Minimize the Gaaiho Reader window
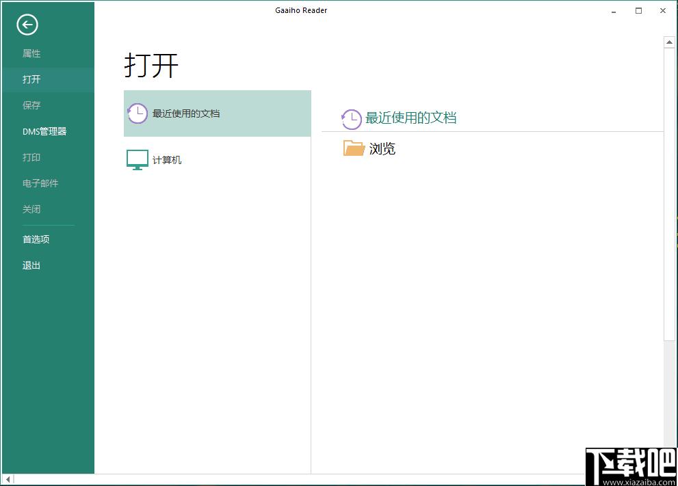678x486 pixels. click(614, 11)
